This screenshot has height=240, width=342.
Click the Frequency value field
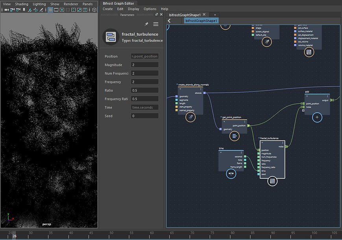click(144, 82)
